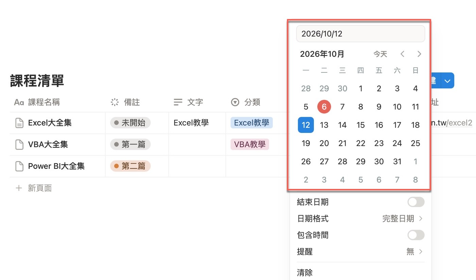Open the URL ending in excel2
The height and width of the screenshot is (280, 476).
click(452, 123)
